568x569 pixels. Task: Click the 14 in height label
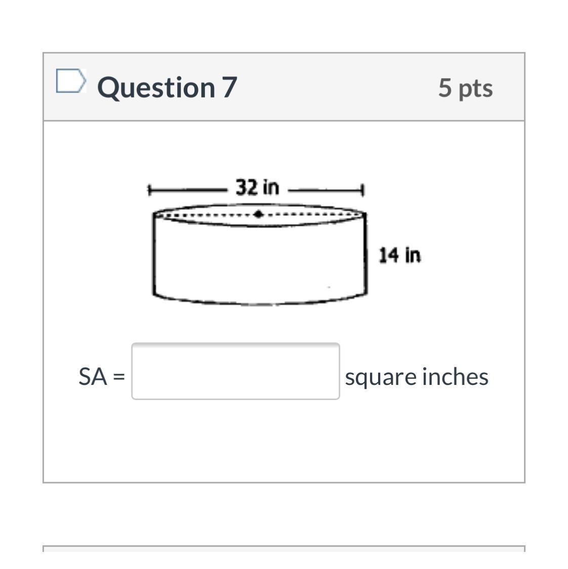click(x=399, y=255)
